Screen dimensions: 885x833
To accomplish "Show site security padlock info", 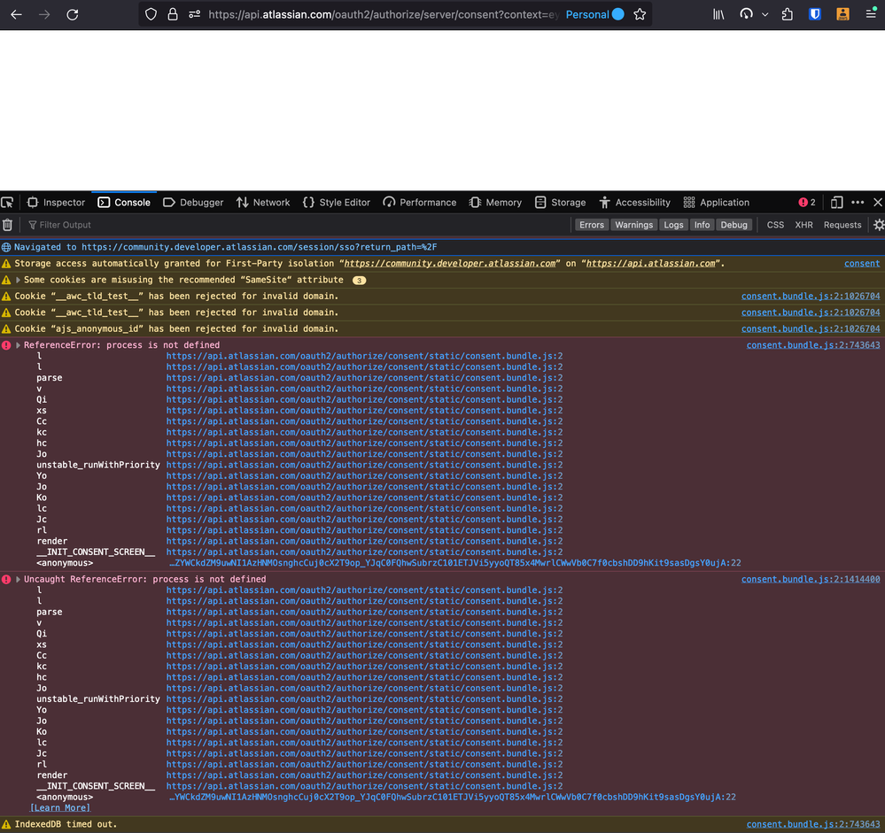I will point(173,15).
